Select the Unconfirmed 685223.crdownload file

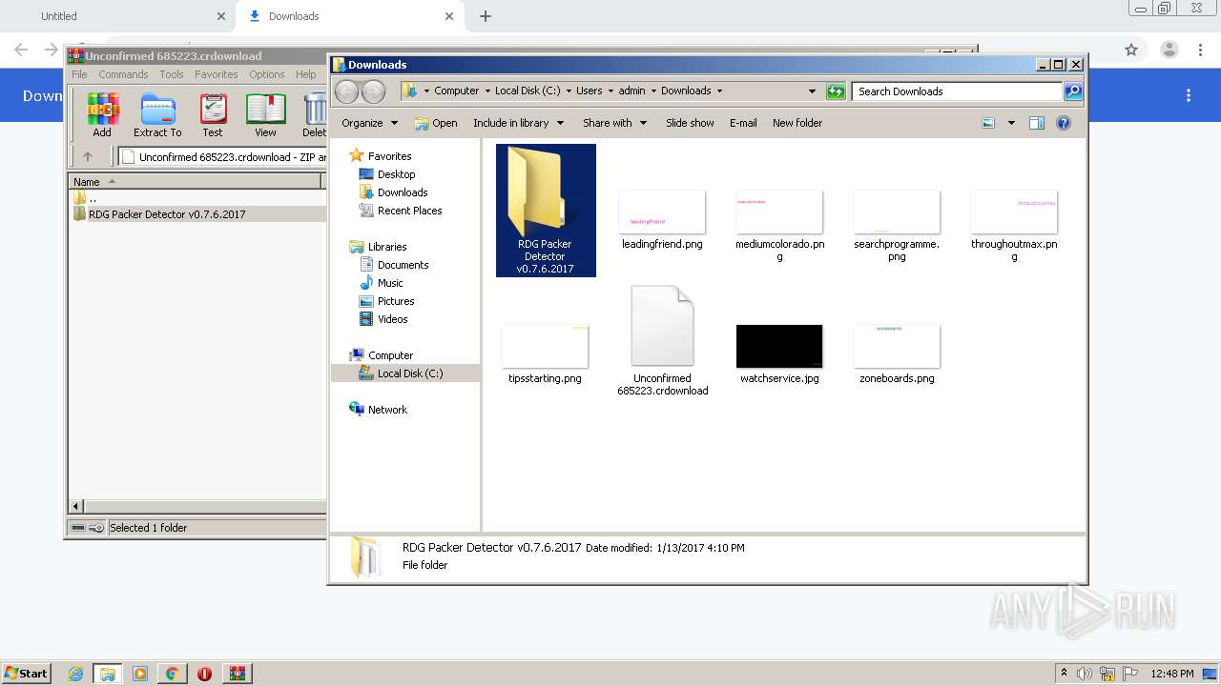[x=662, y=341]
